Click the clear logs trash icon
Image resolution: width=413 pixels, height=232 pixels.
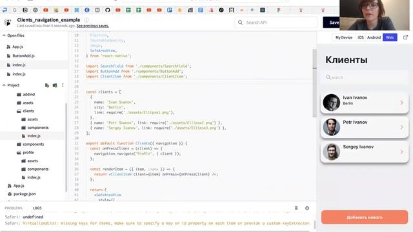tap(296, 208)
